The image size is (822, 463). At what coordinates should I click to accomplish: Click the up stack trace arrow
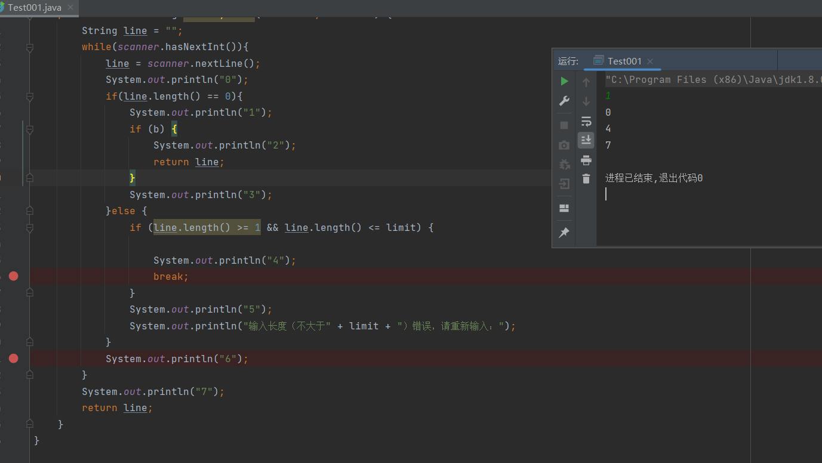(x=586, y=82)
